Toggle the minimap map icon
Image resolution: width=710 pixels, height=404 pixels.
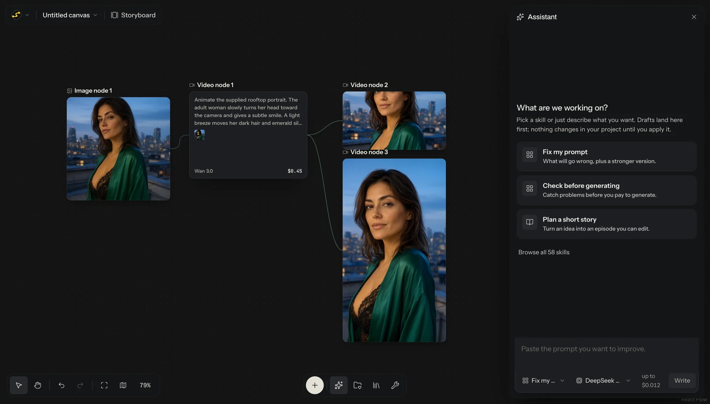tap(123, 385)
